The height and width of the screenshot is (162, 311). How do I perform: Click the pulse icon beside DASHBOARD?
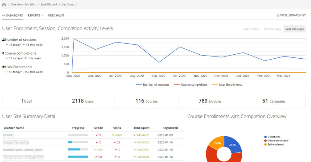point(3,15)
